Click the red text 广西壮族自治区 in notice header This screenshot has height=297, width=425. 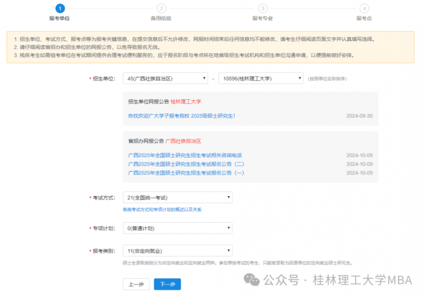click(x=183, y=141)
